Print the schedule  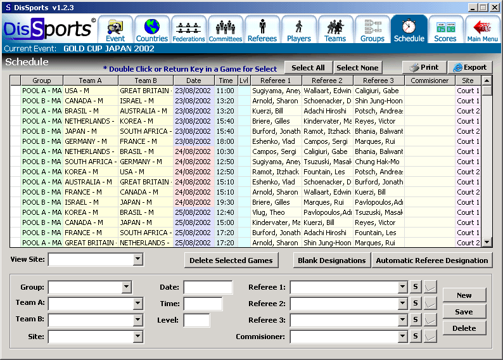pyautogui.click(x=424, y=67)
